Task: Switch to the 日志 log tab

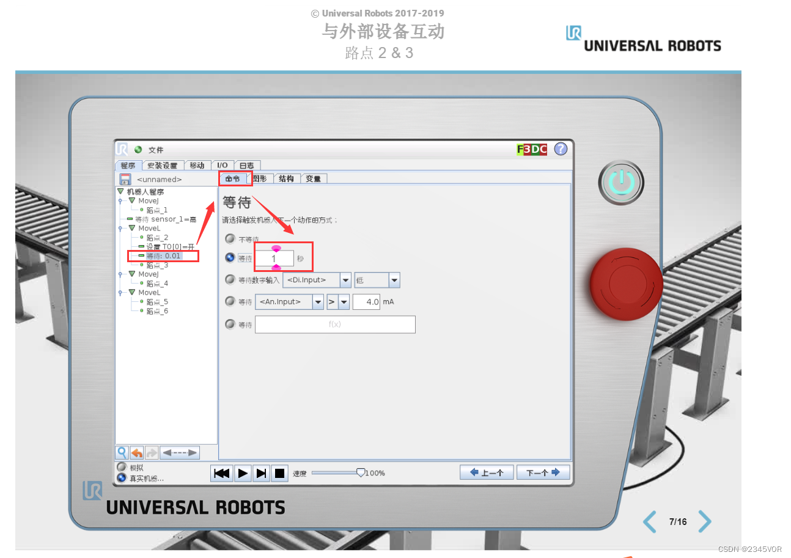Action: tap(247, 166)
